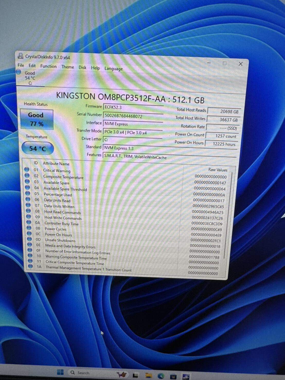Open File Explorer from the taskbar

148,375
